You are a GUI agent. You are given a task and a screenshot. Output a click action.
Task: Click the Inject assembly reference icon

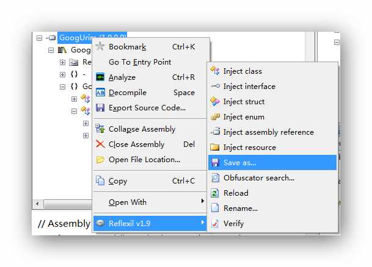[x=215, y=132]
